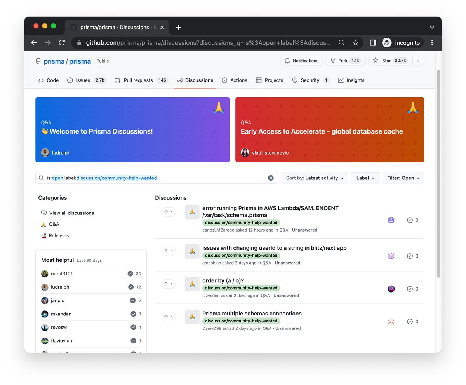Open Sort by Latest activity dropdown
Image resolution: width=466 pixels, height=385 pixels.
click(x=315, y=178)
